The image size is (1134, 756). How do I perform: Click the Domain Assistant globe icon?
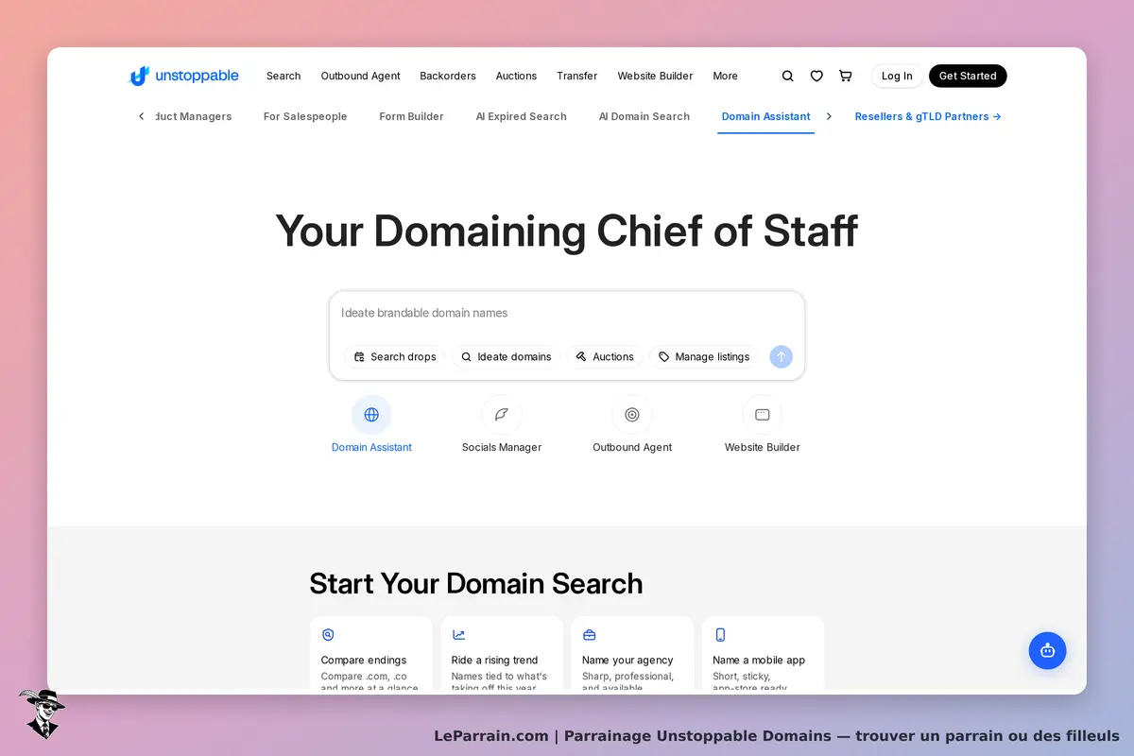[x=371, y=414]
